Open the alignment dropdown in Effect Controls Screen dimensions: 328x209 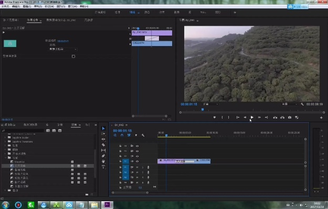pos(62,49)
